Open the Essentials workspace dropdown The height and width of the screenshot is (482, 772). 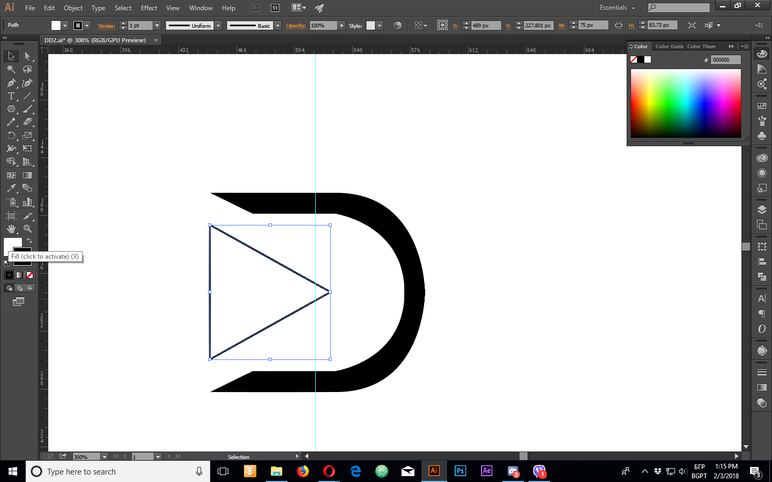[617, 8]
